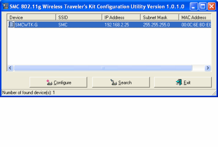218x147 pixels.
Task: Click the resize grip in status bar
Action: click(x=214, y=93)
